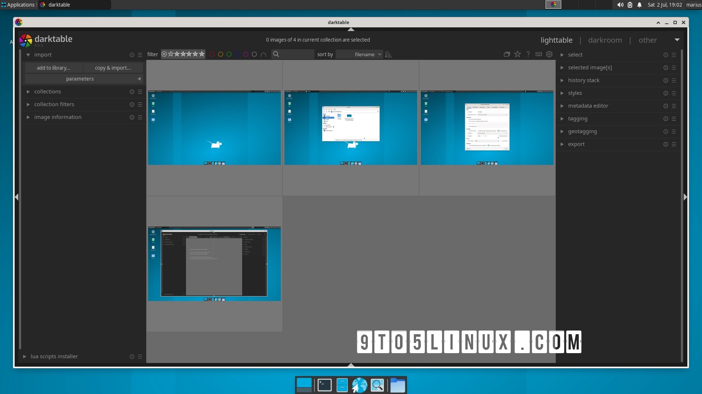Select the purple color label swatch
702x394 pixels.
[x=246, y=54]
